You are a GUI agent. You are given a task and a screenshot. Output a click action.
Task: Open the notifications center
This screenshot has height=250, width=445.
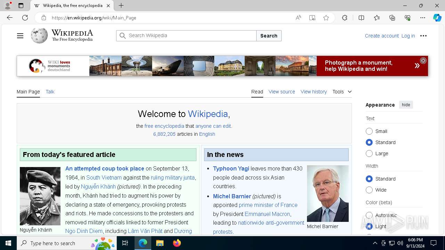(x=434, y=243)
